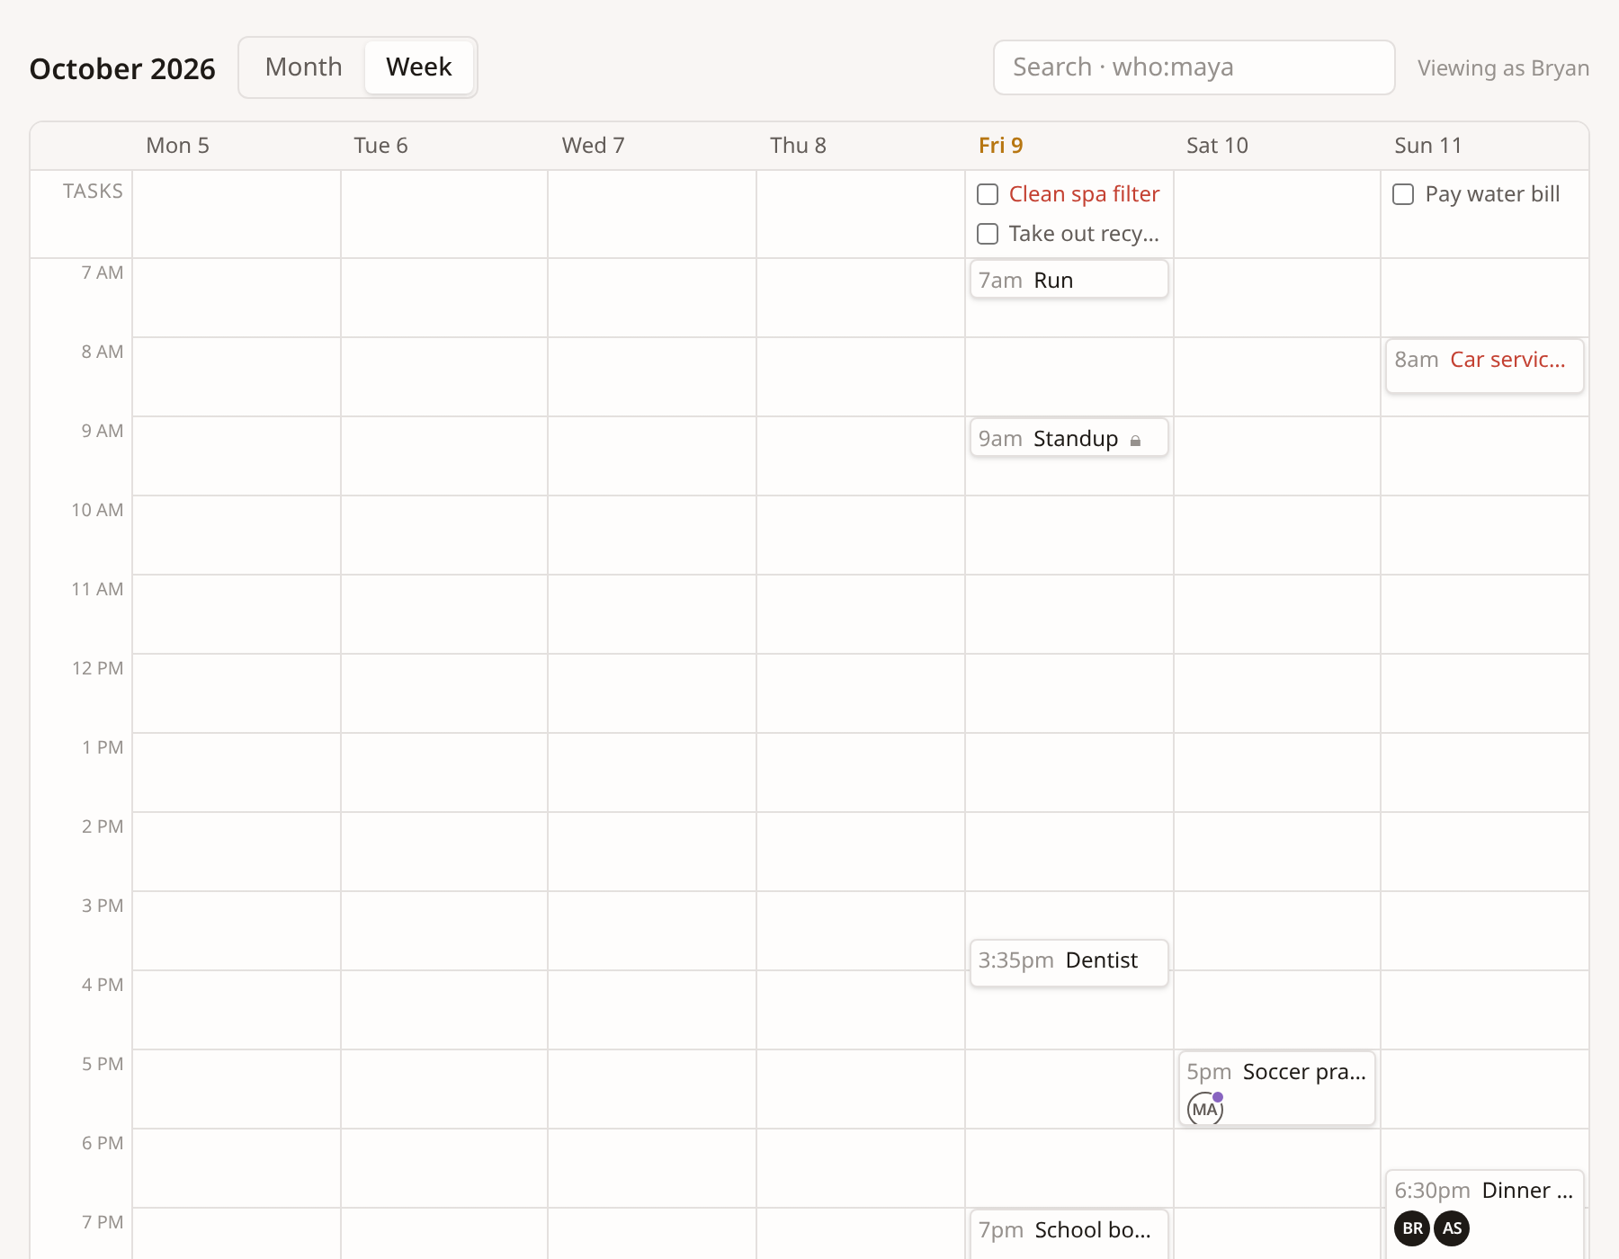Screen dimensions: 1619x1259
Task: Open the 9am Standup event
Action: tap(1069, 438)
